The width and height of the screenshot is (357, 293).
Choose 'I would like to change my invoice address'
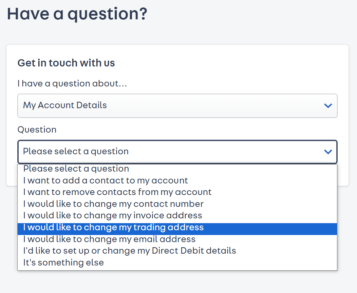click(112, 216)
